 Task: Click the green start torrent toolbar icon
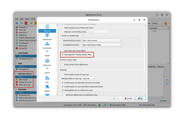pyautogui.click(x=31, y=23)
